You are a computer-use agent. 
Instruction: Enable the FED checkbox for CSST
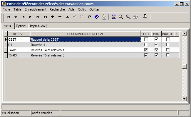(146, 39)
